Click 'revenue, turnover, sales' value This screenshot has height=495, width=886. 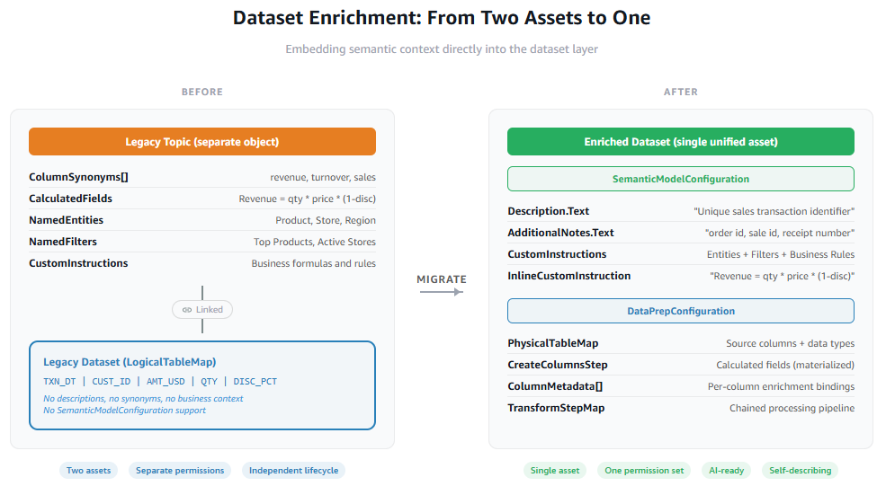pos(323,177)
